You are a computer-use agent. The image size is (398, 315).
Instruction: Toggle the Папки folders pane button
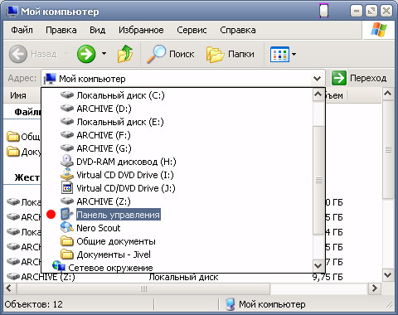click(x=231, y=54)
